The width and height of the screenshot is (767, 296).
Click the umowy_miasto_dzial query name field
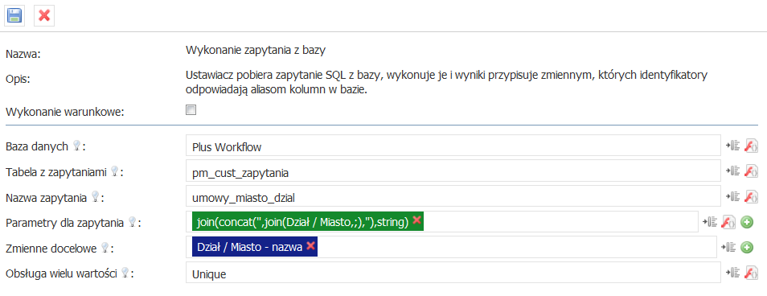coord(453,196)
